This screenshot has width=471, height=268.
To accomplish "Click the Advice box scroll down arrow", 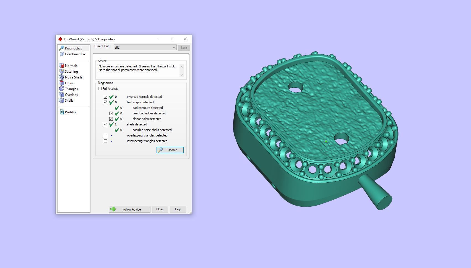I will [x=181, y=75].
